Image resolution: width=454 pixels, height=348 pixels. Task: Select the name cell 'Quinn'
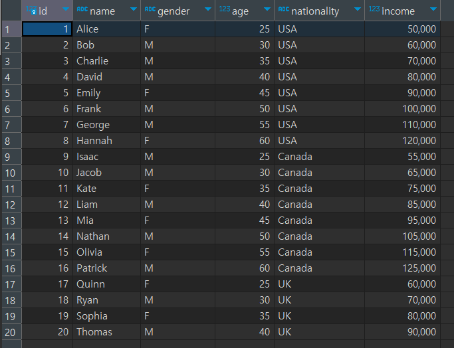tap(106, 284)
